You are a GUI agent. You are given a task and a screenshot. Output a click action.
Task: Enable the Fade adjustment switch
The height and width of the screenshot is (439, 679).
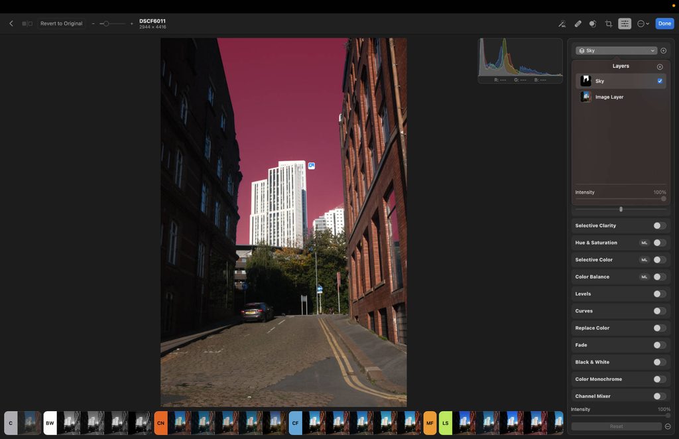click(660, 345)
